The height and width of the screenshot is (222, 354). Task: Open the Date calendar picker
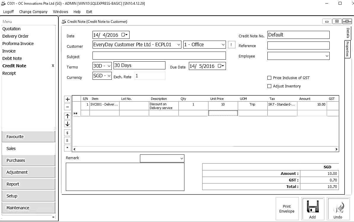[125, 35]
